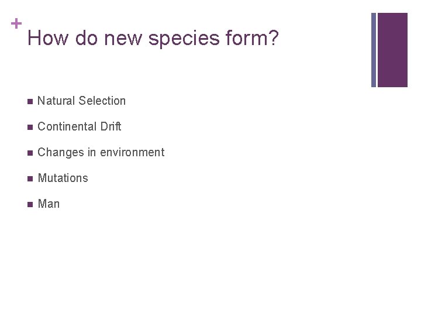Click the bullet marker before Natural Selection

pos(29,101)
